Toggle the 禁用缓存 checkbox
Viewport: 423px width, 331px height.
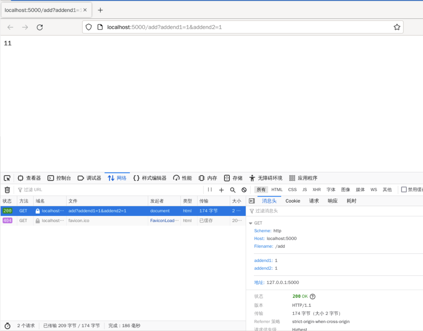pos(404,189)
